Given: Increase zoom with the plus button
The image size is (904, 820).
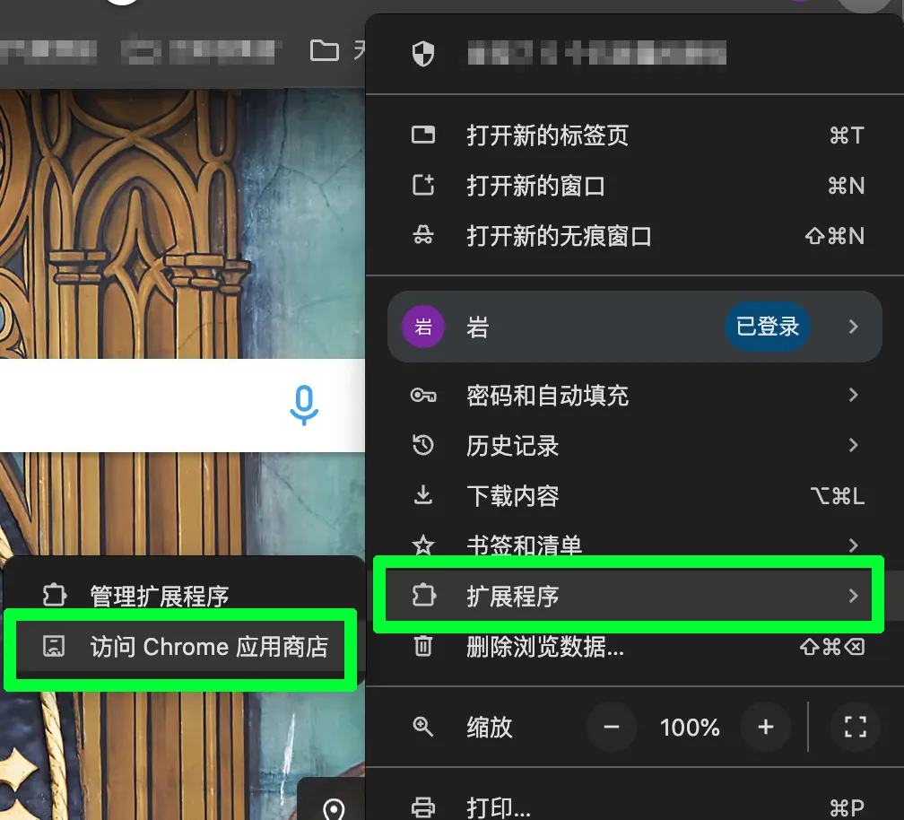Looking at the screenshot, I should [x=766, y=728].
